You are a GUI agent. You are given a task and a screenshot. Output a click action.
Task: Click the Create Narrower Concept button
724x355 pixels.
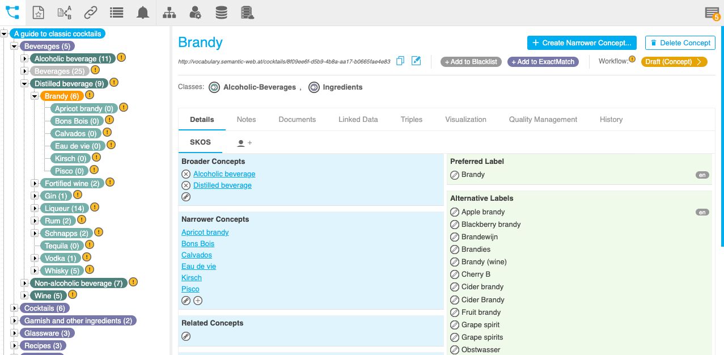[x=582, y=43]
